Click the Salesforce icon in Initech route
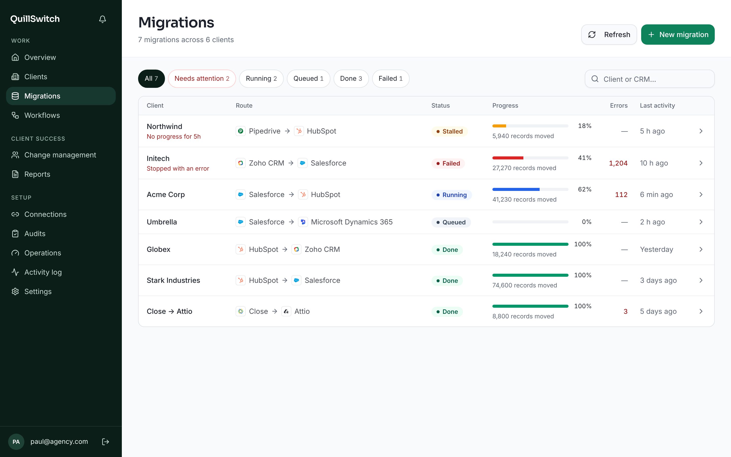 (302, 163)
